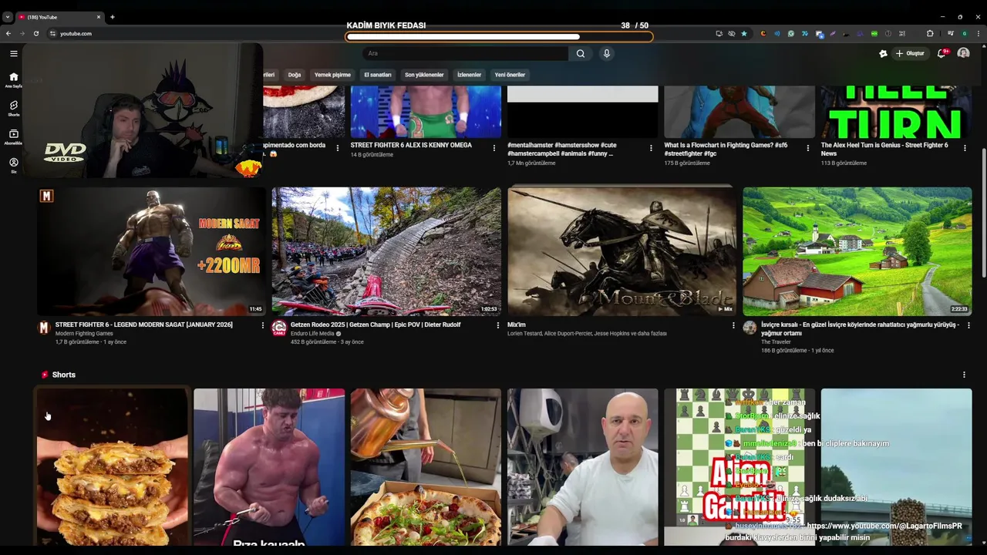Select the El sanatları filter chip
Viewport: 987px width, 555px height.
pos(378,75)
